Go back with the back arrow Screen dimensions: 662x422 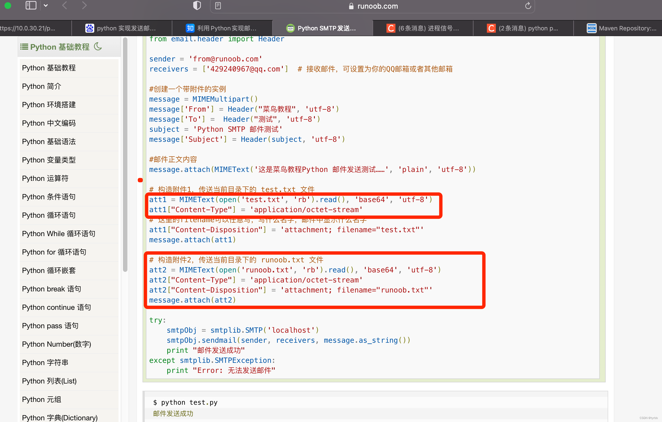click(65, 5)
